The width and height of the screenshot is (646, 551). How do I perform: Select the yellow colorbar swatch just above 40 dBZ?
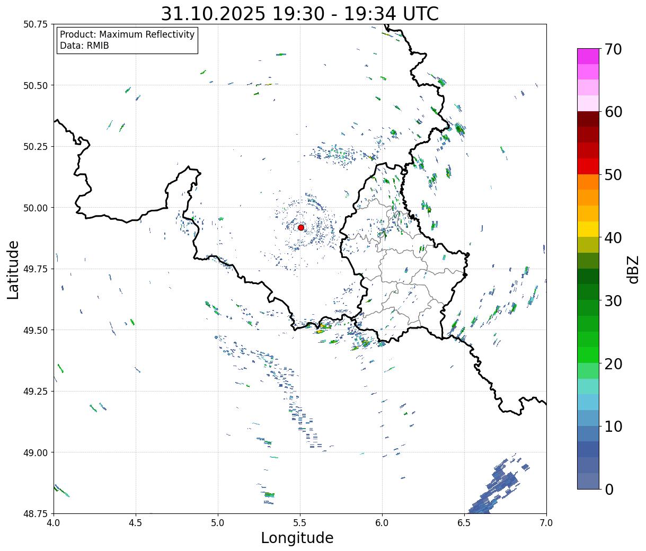(x=588, y=229)
